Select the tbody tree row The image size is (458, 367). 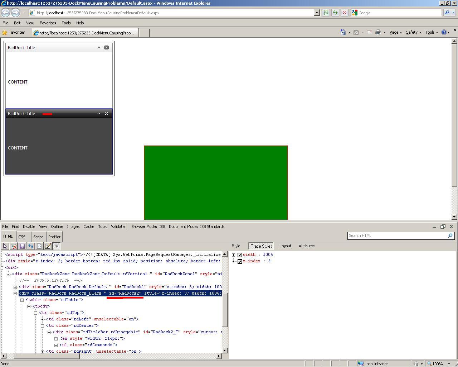[x=41, y=306]
